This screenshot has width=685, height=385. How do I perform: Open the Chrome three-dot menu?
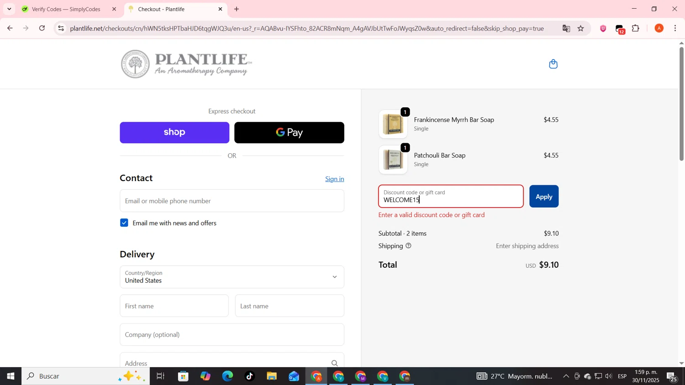(x=675, y=28)
